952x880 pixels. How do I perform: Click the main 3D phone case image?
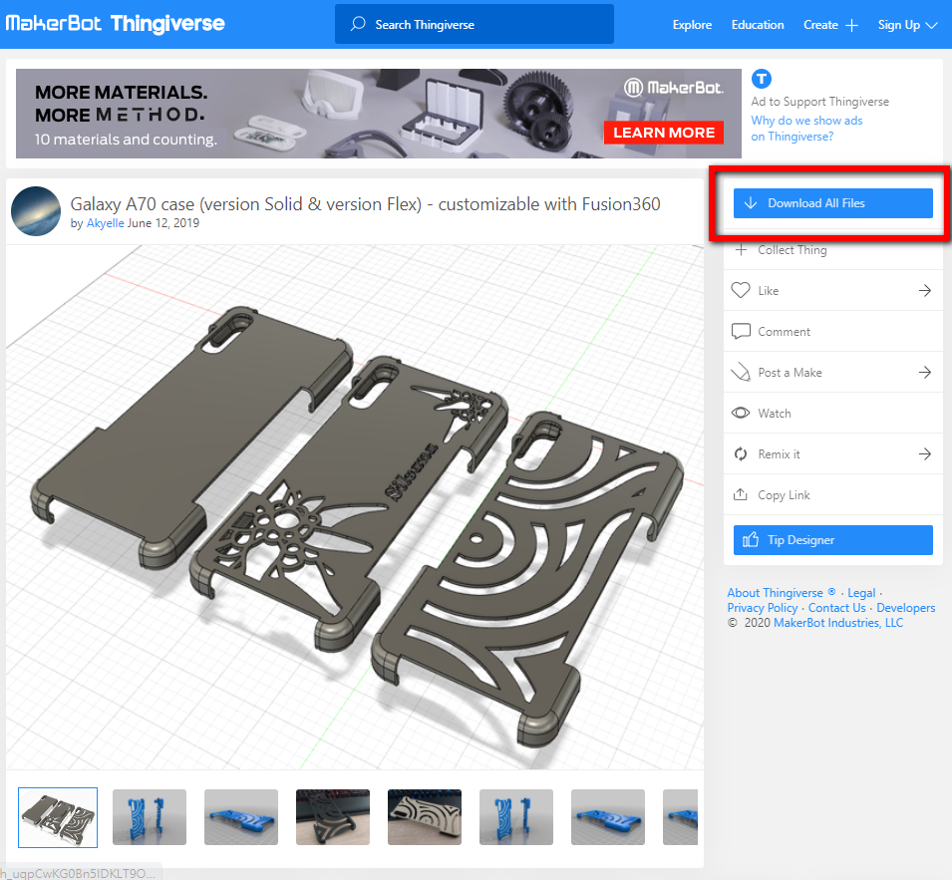click(355, 506)
